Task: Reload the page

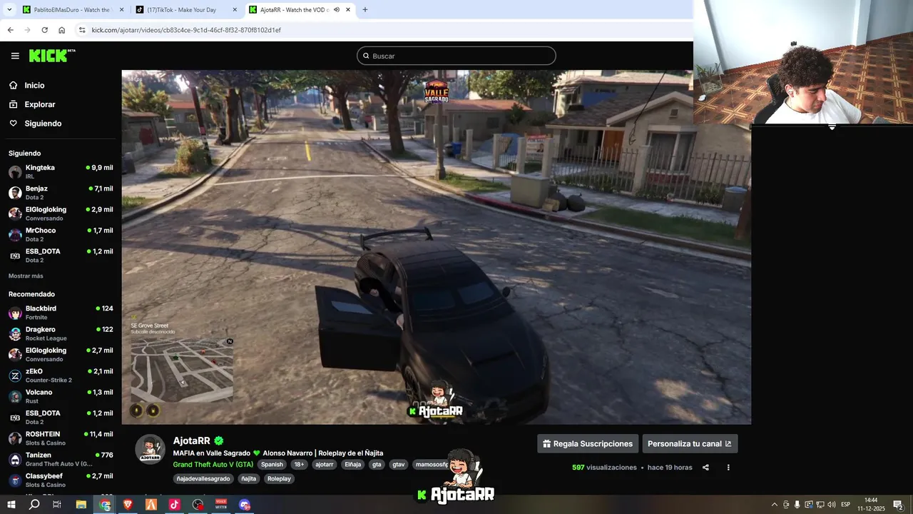Action: point(44,30)
